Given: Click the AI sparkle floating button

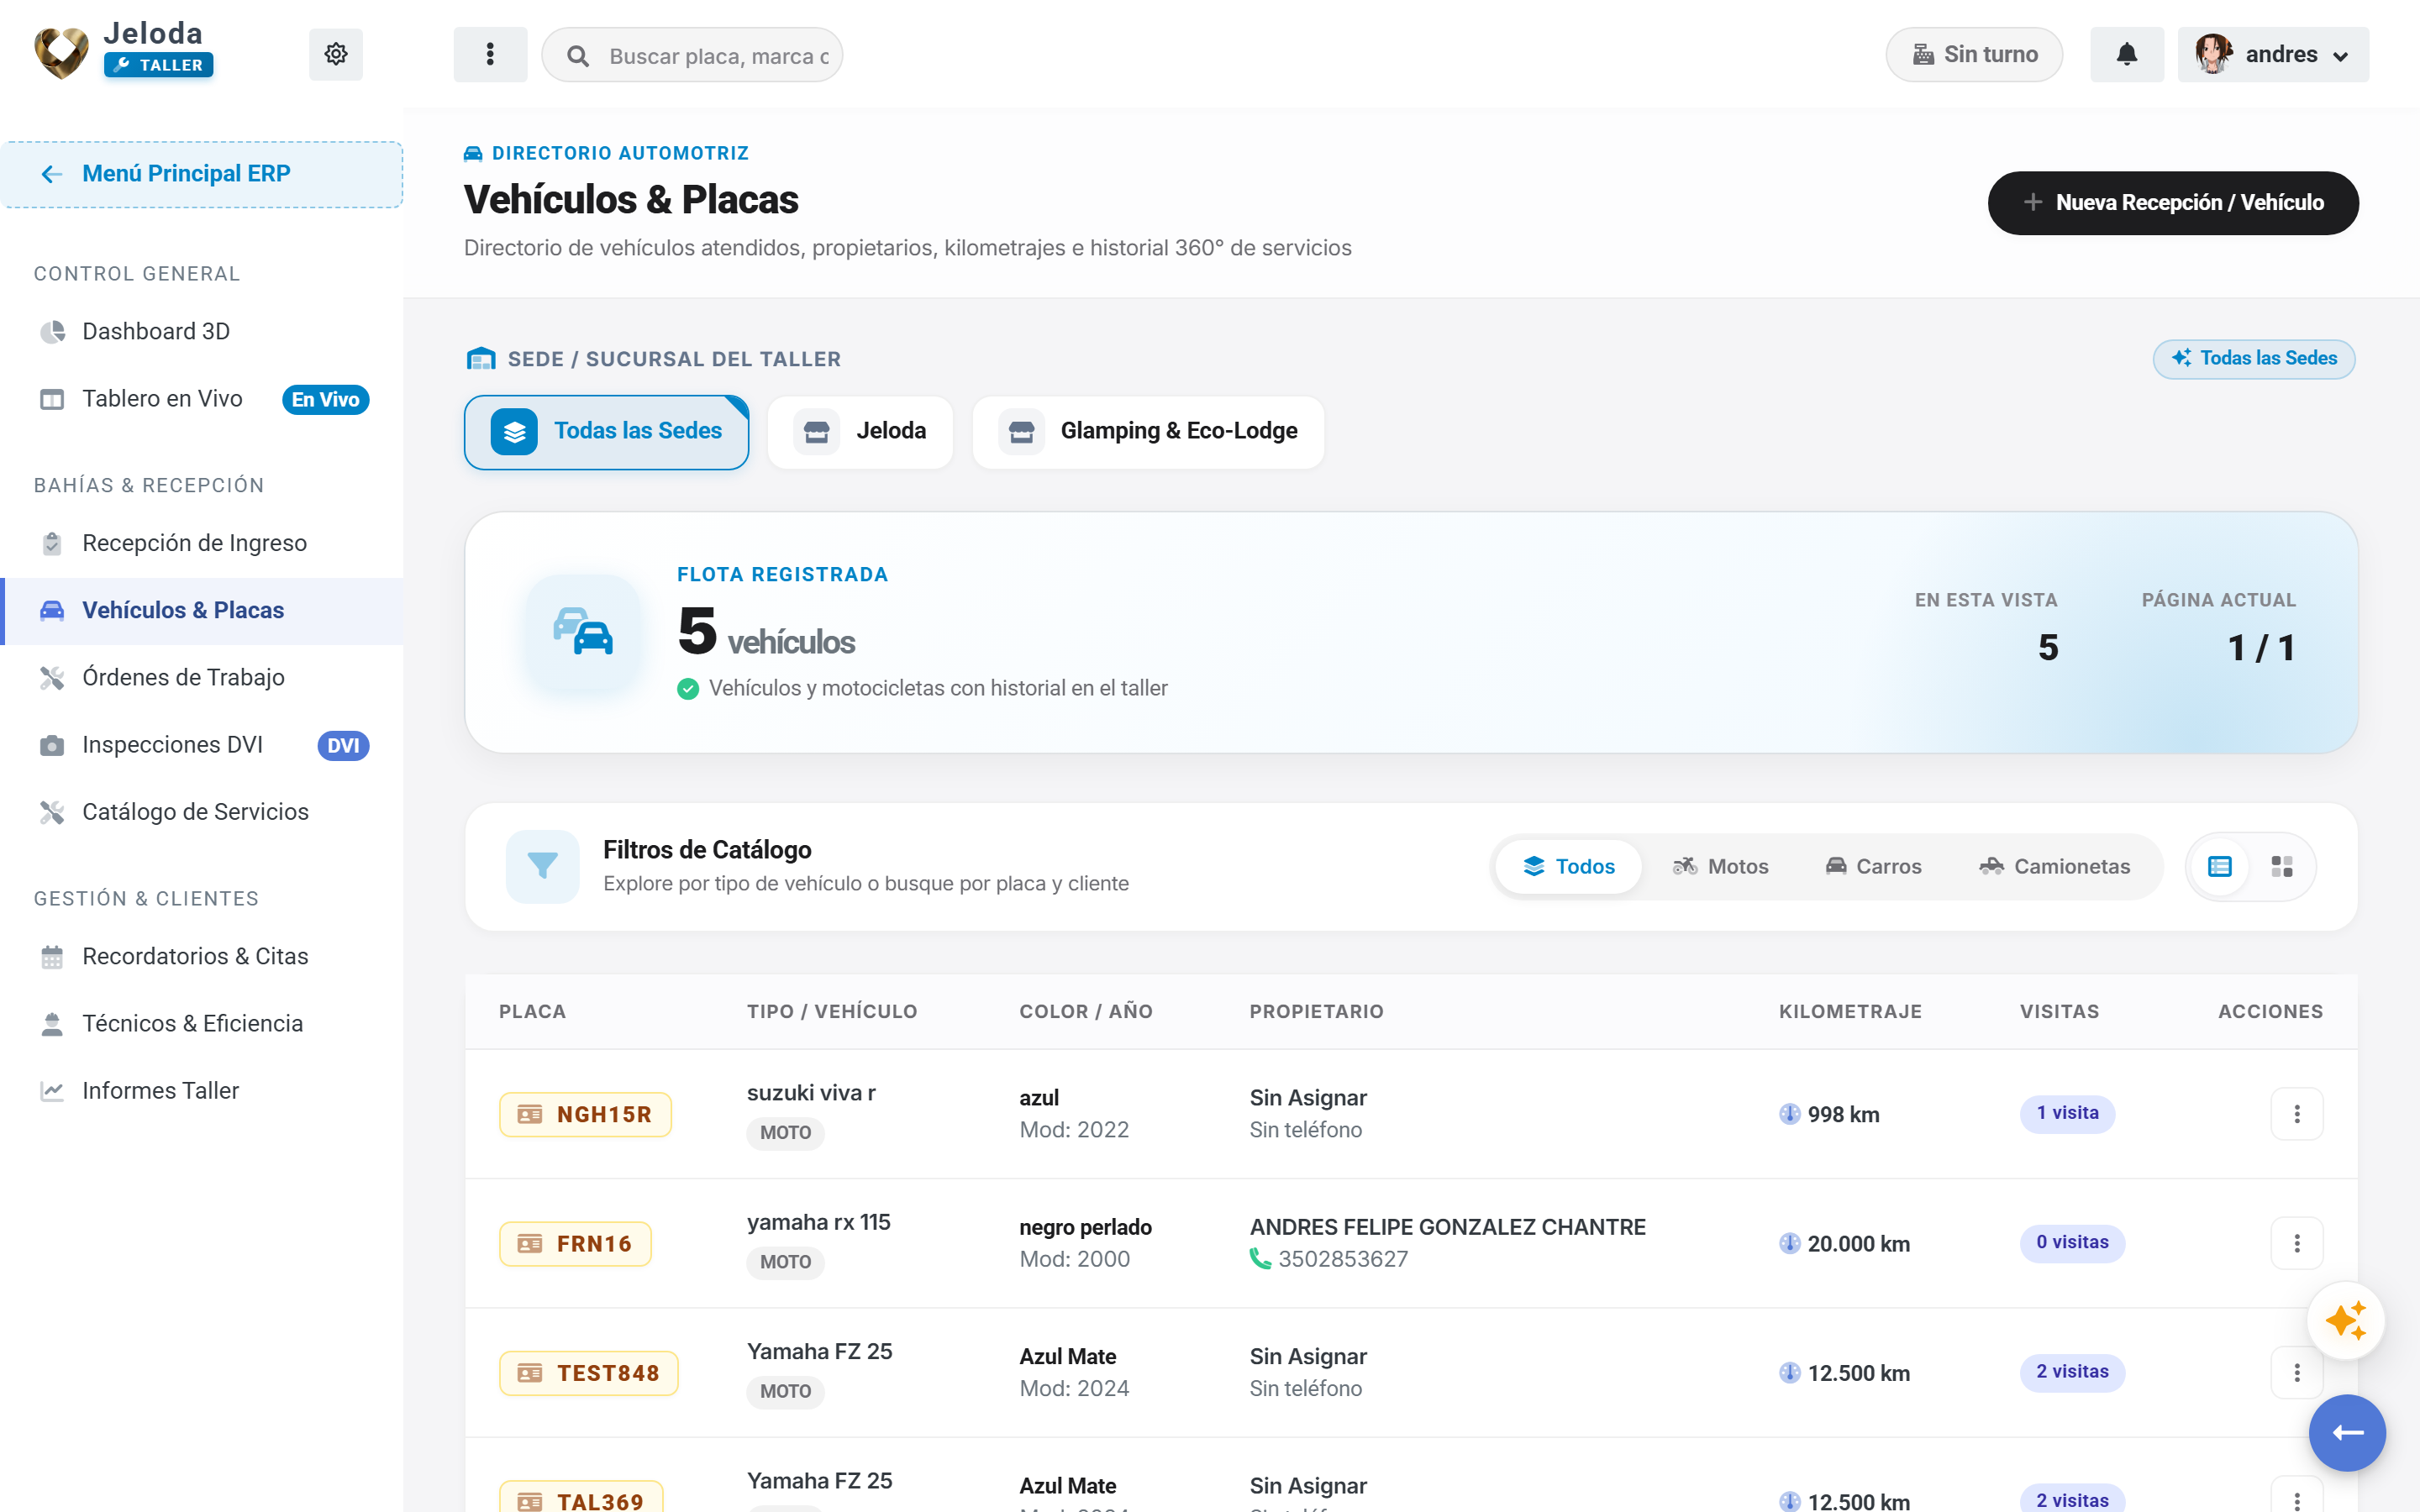Looking at the screenshot, I should [2346, 1321].
